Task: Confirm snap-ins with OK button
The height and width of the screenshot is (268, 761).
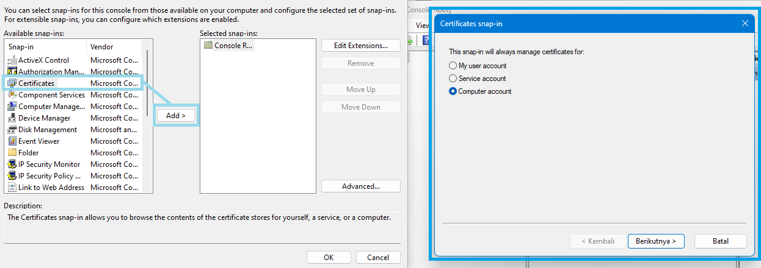Action: [329, 258]
